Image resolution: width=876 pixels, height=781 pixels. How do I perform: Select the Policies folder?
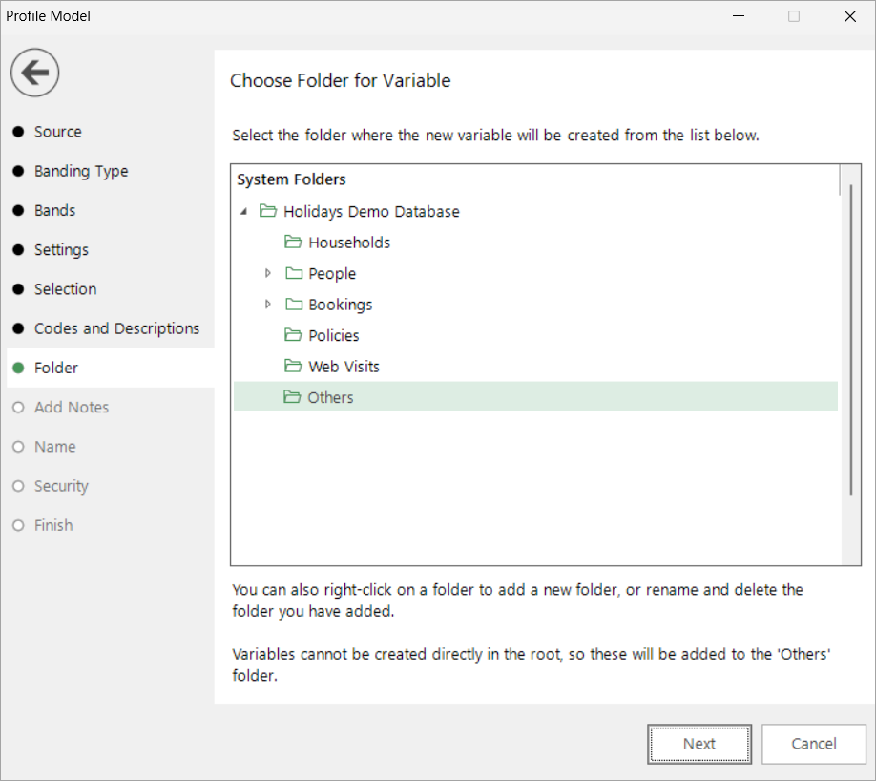(334, 335)
